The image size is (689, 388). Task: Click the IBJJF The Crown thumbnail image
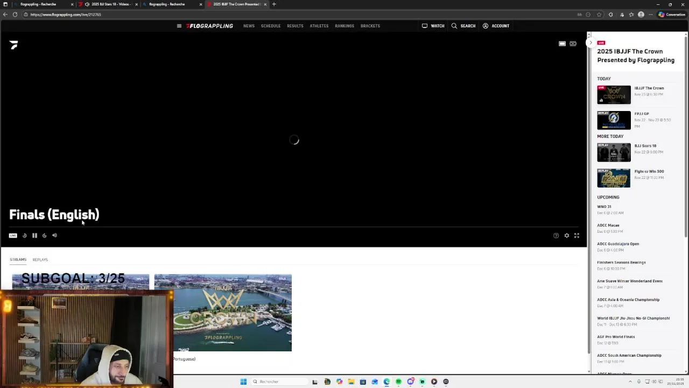click(614, 95)
